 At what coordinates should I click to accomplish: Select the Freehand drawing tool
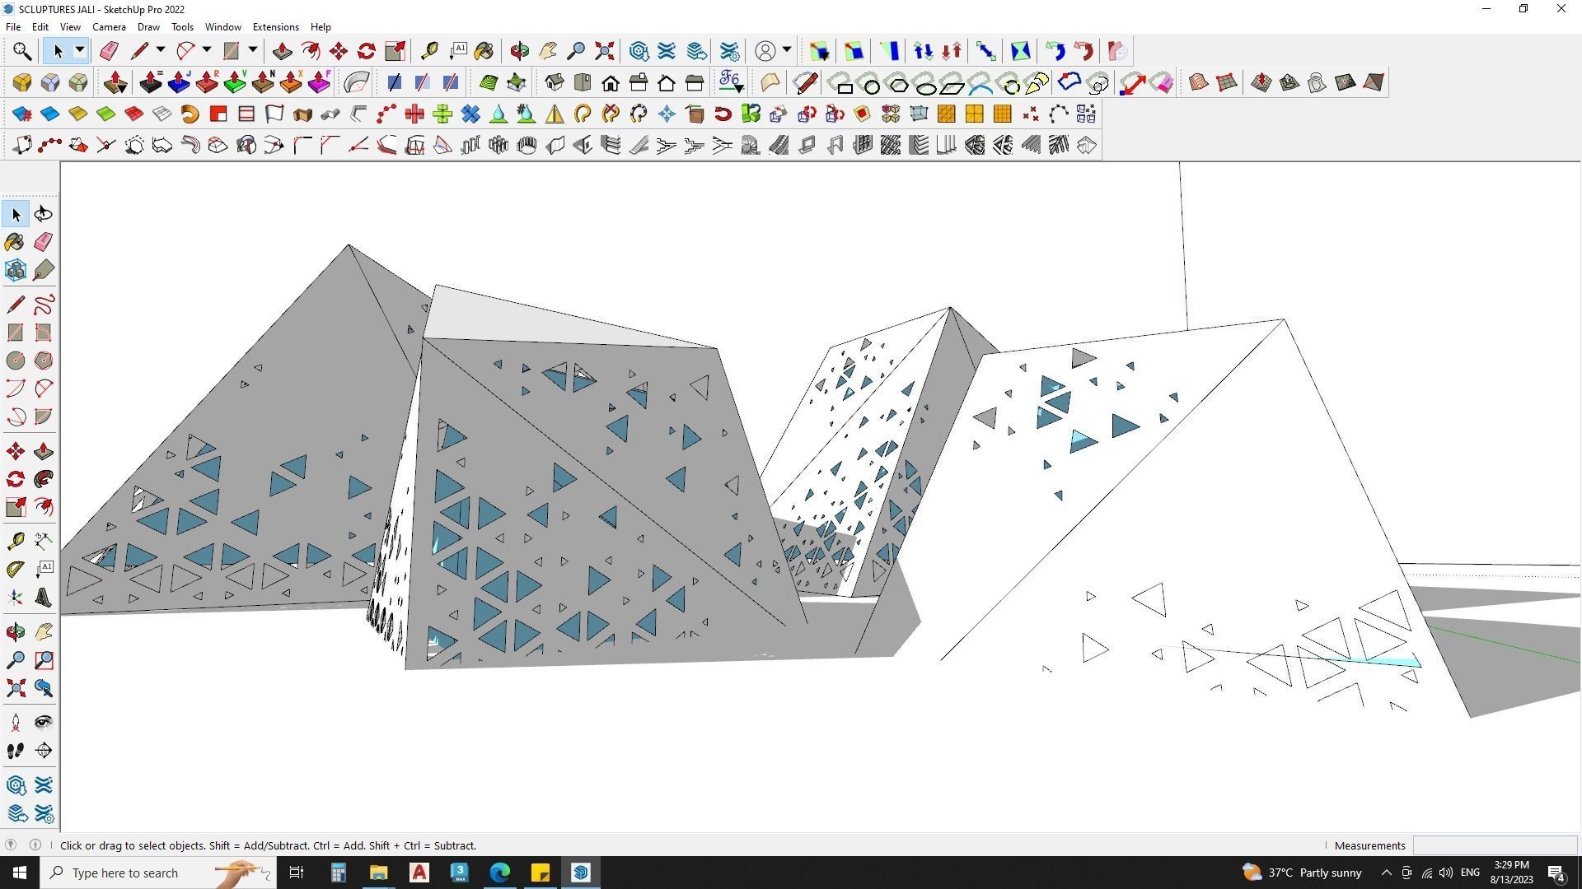coord(44,305)
